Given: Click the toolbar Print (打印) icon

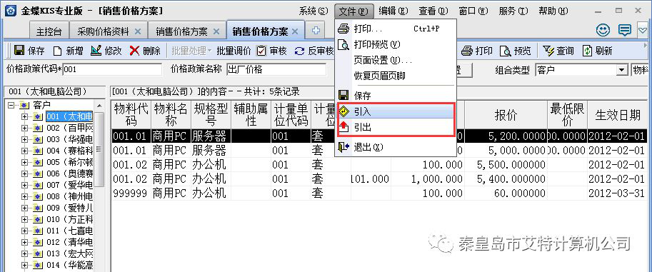Looking at the screenshot, I should (467, 51).
